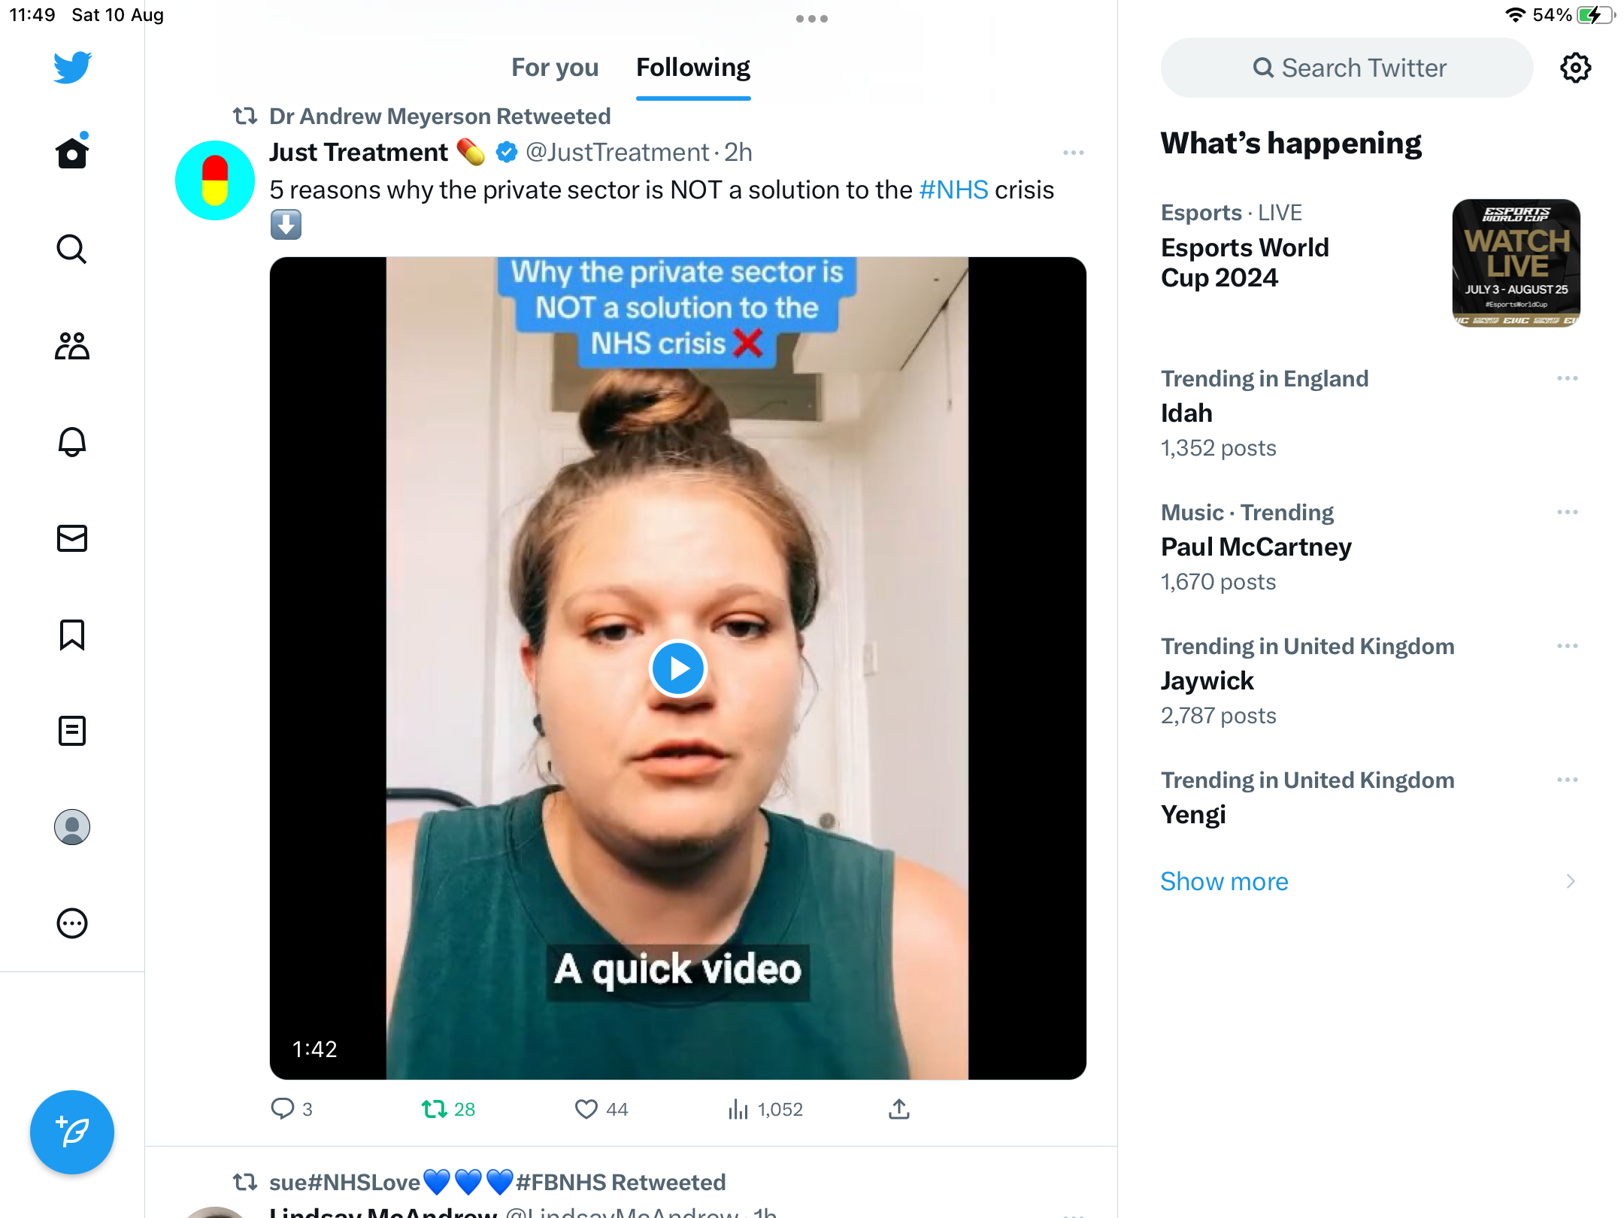Screen dimensions: 1624x1218
Task: Open the #NHS hashtag link
Action: pos(953,189)
